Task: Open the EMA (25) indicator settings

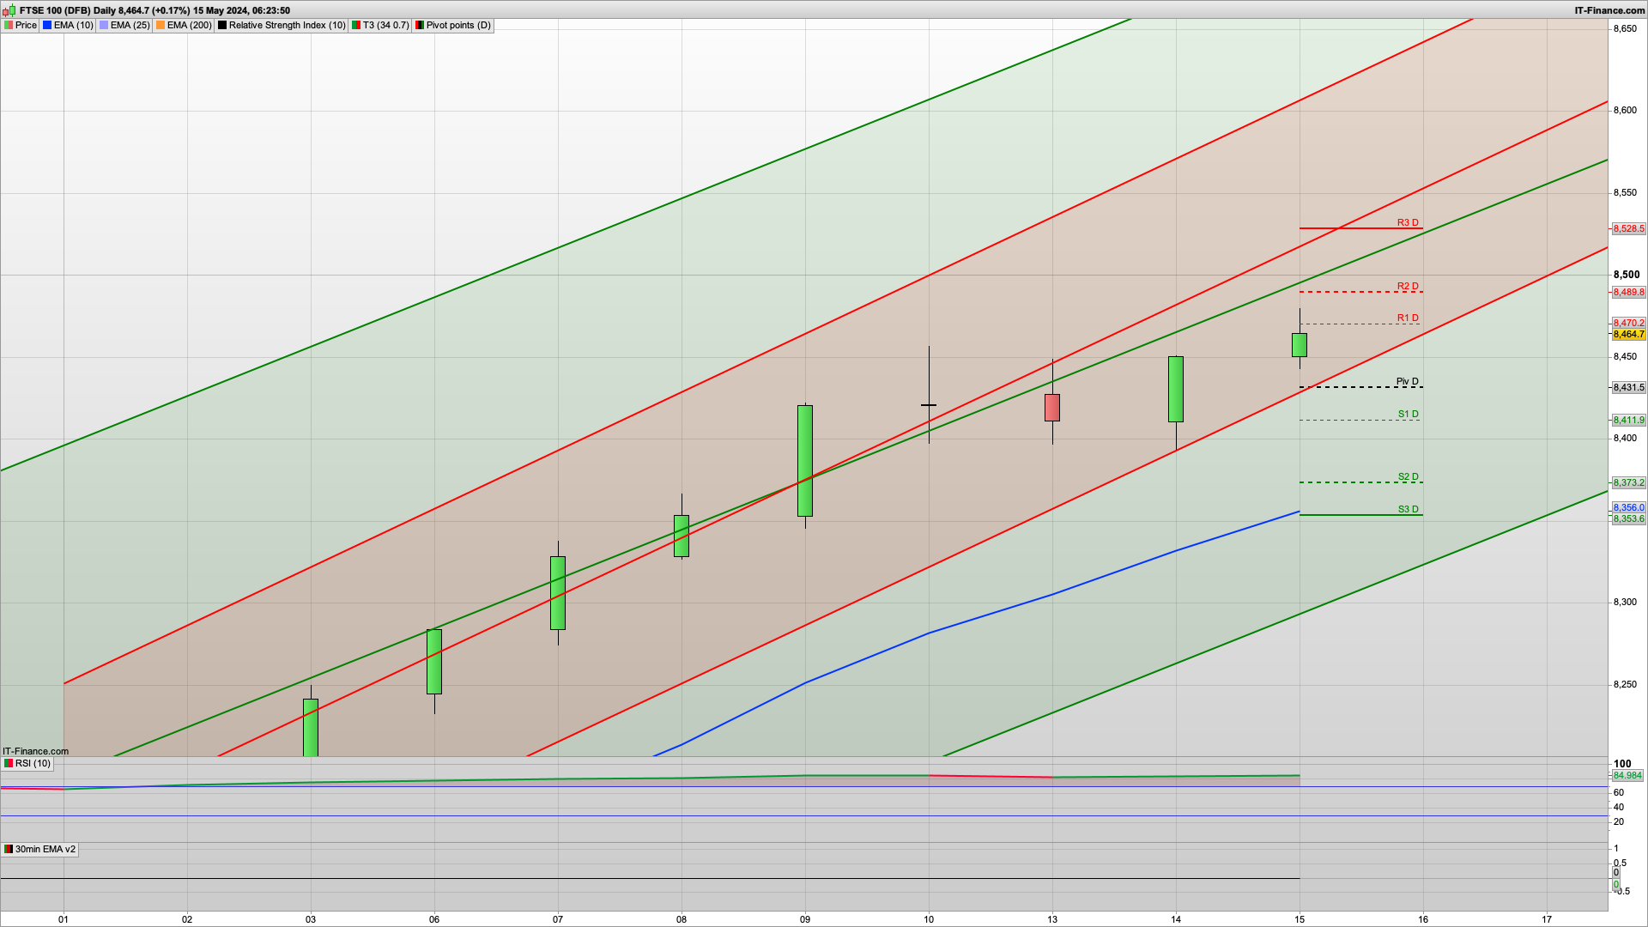Action: [x=130, y=25]
